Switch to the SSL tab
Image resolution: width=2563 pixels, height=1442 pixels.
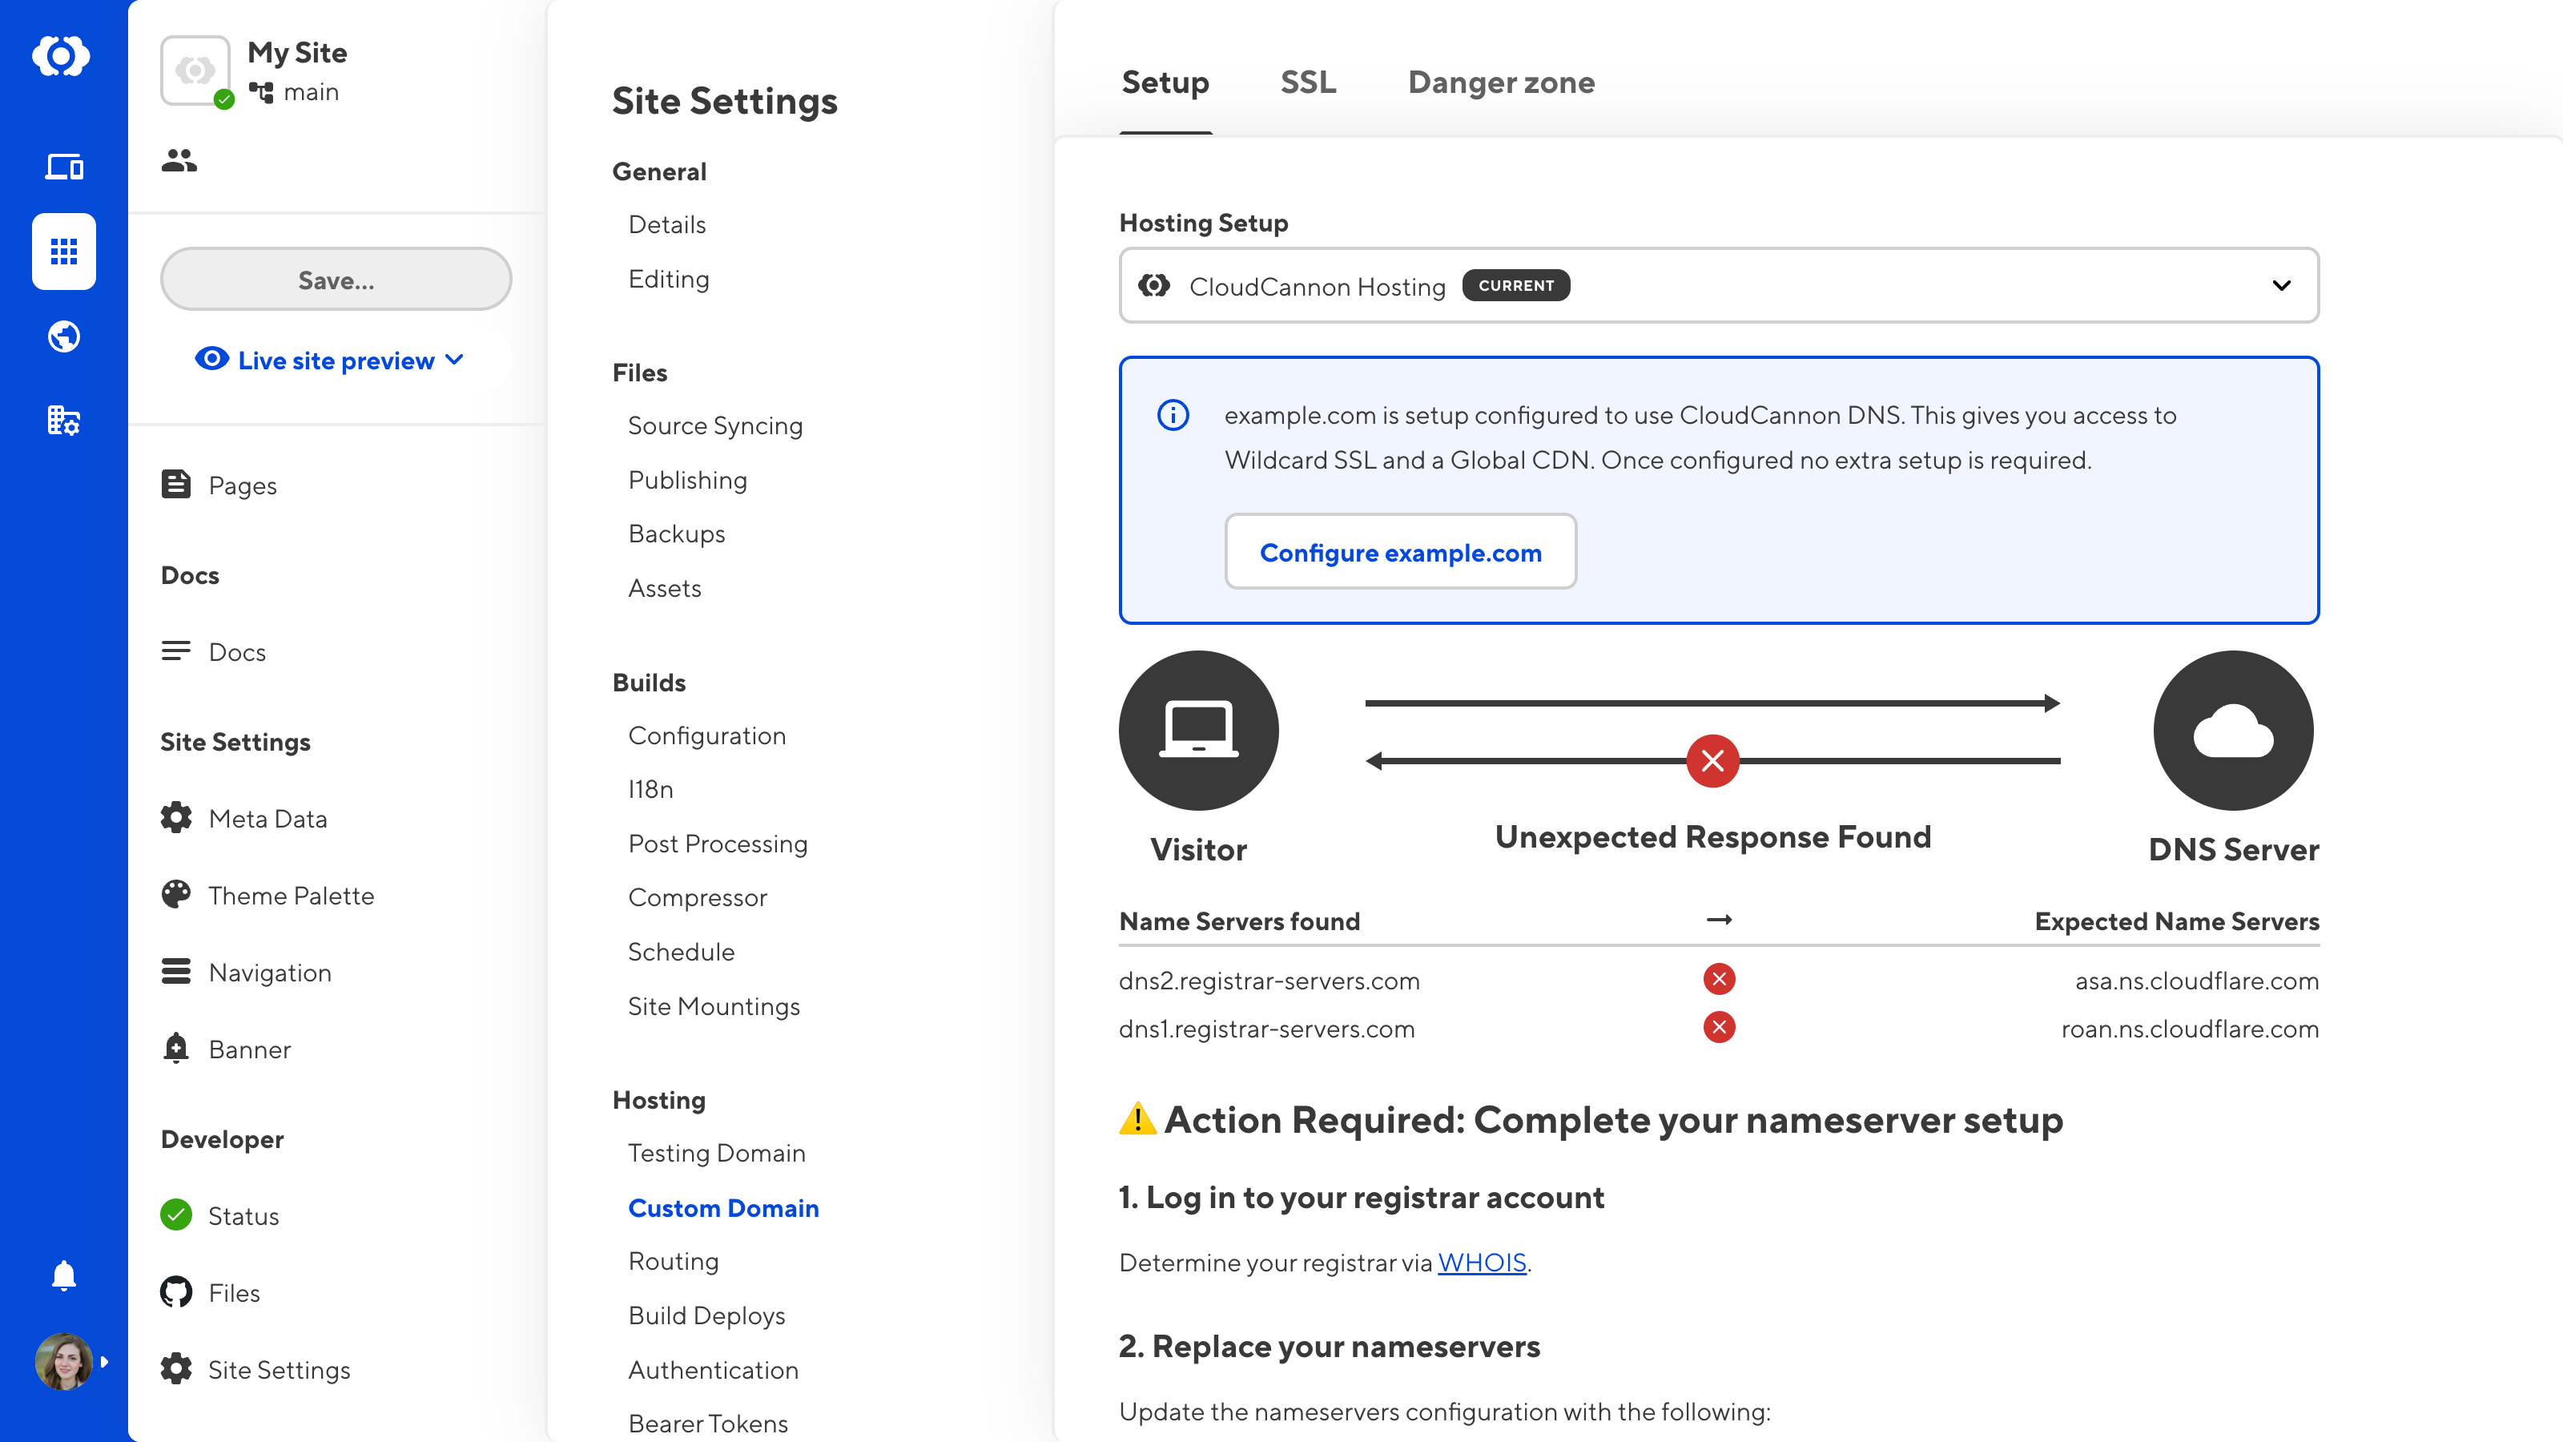(x=1309, y=83)
